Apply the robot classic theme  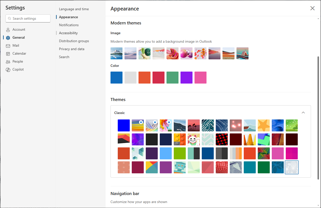180,167
